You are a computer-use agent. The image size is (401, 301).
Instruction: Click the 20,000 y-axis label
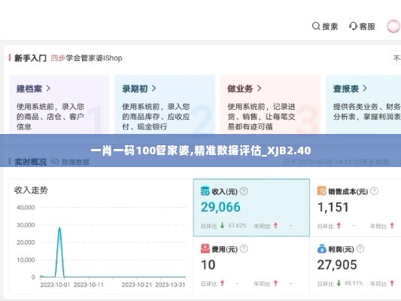(x=26, y=242)
